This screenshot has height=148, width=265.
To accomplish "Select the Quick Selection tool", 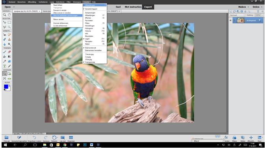I will coord(9,27).
